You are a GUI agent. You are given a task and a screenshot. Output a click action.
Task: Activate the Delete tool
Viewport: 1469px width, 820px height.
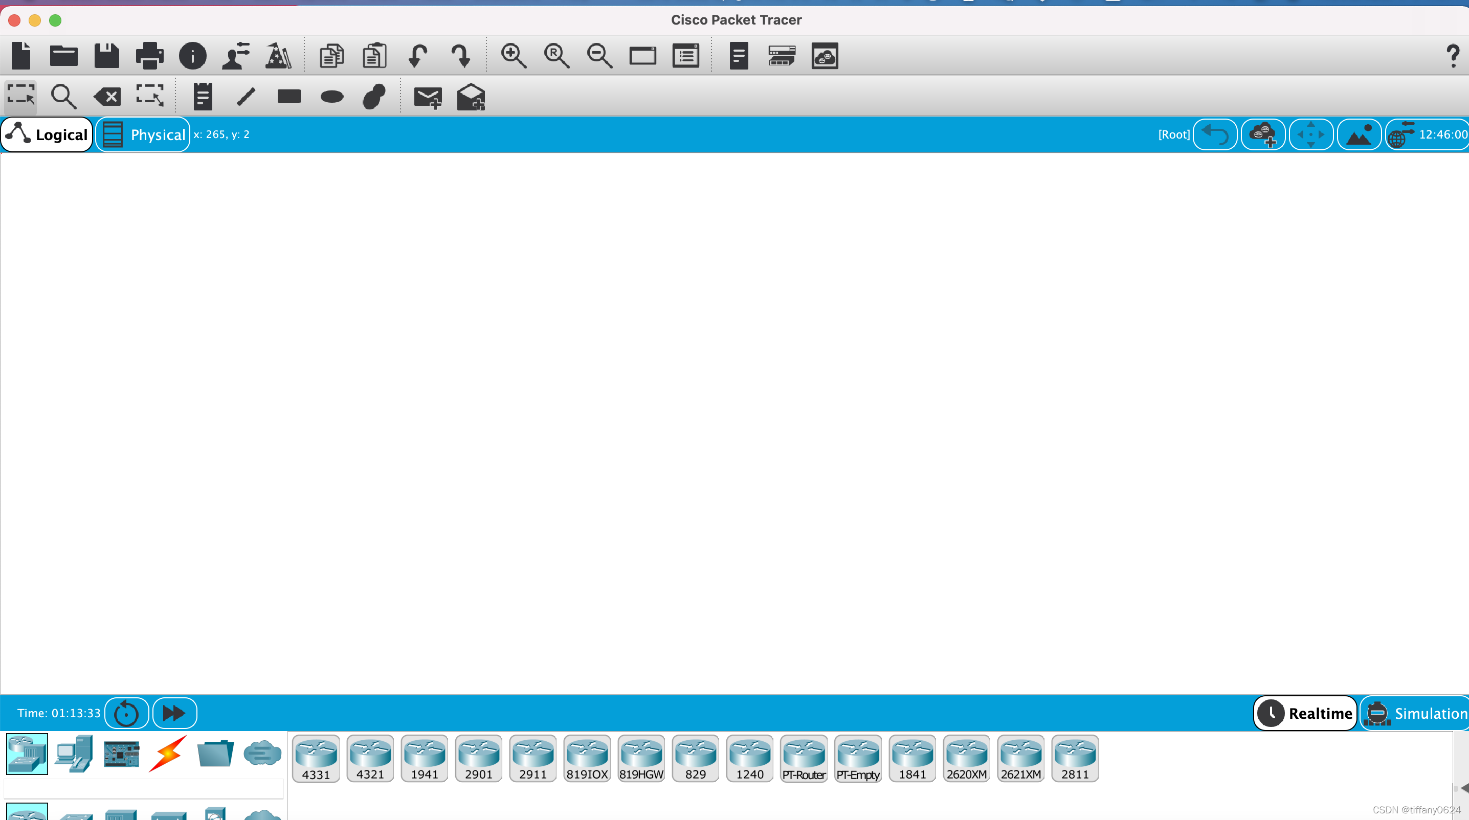point(106,96)
